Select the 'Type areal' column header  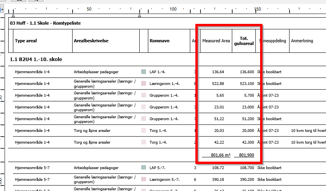26,41
